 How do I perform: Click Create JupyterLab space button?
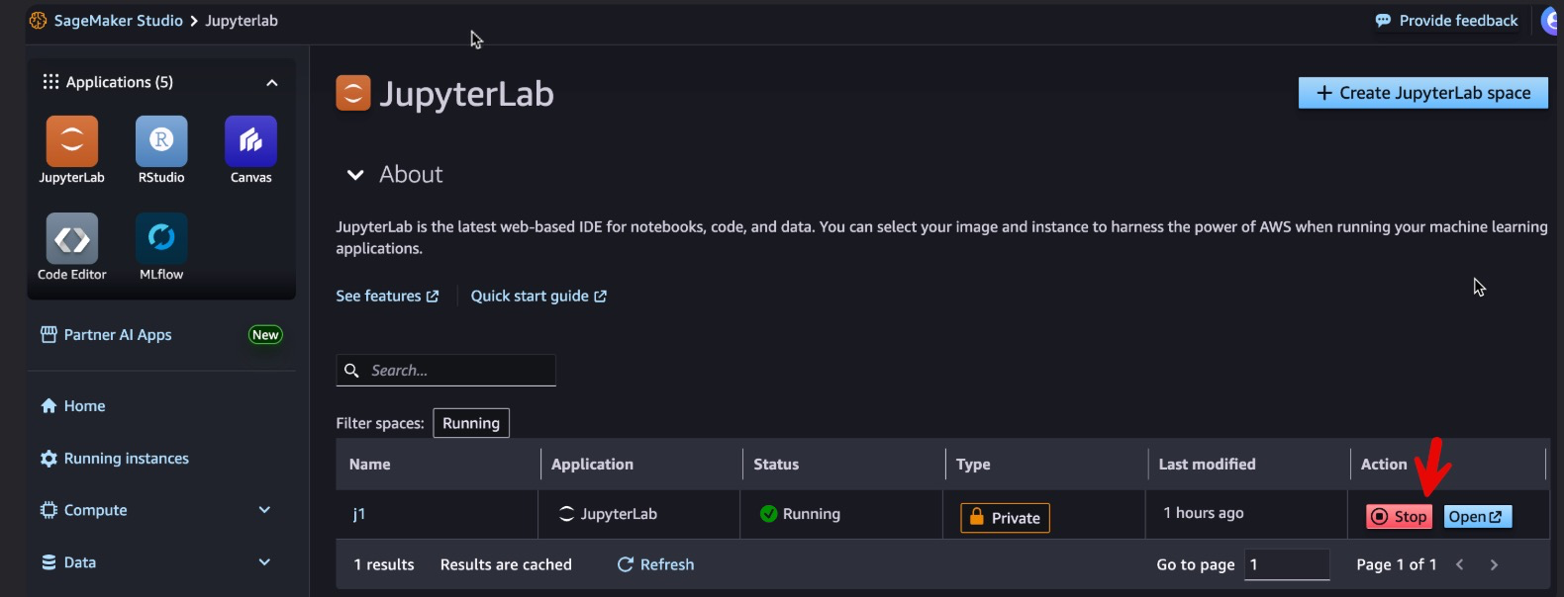(x=1422, y=93)
